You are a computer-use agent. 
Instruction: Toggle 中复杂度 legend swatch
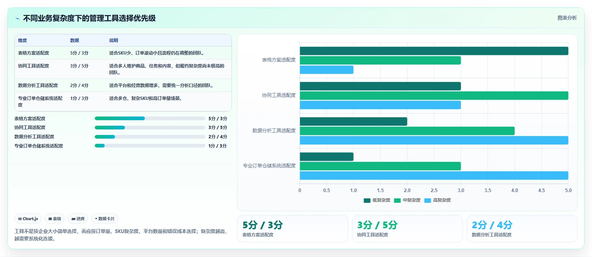click(x=397, y=200)
